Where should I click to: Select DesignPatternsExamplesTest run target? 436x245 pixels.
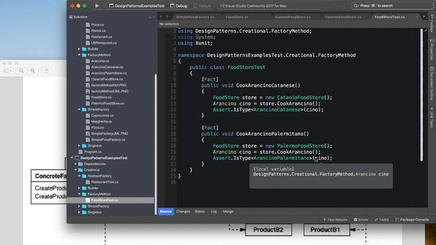point(137,6)
